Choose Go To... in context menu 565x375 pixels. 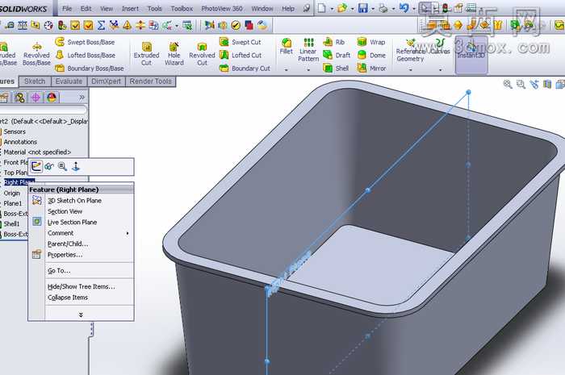pyautogui.click(x=81, y=271)
